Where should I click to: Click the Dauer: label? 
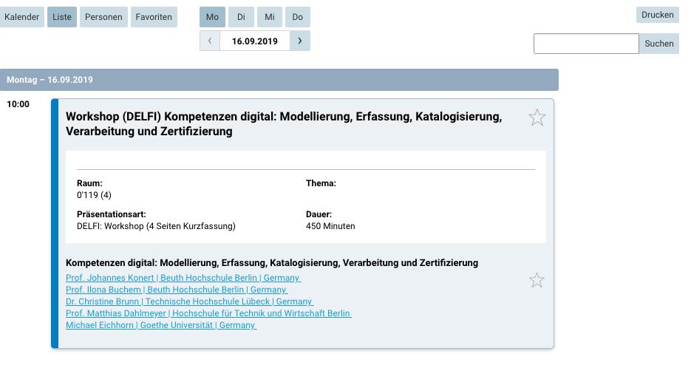tap(319, 214)
